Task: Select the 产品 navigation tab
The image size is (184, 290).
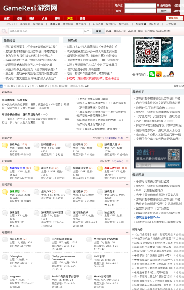Action: click(x=70, y=19)
